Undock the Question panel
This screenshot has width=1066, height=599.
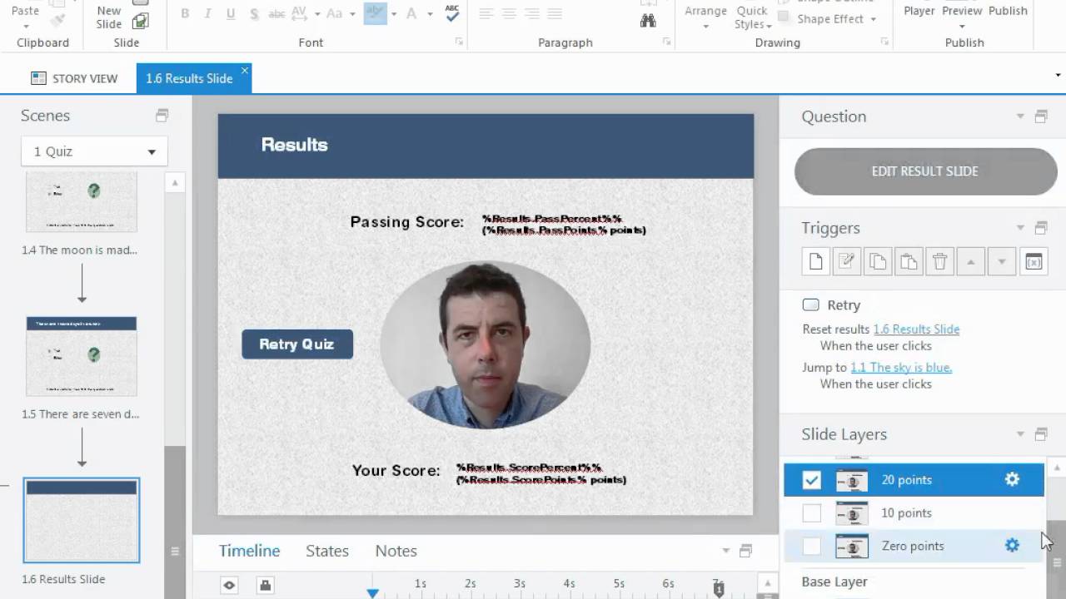tap(1041, 116)
